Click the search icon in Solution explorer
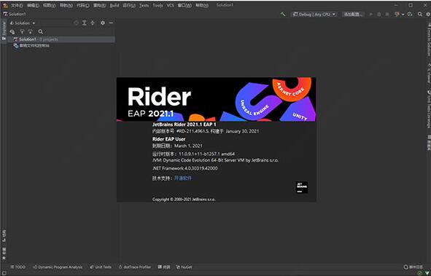This screenshot has width=431, height=276. (40, 31)
